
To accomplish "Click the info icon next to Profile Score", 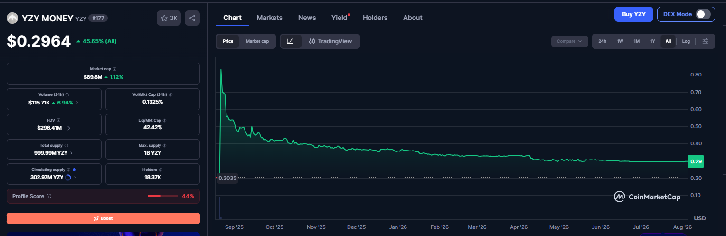I will [x=49, y=196].
